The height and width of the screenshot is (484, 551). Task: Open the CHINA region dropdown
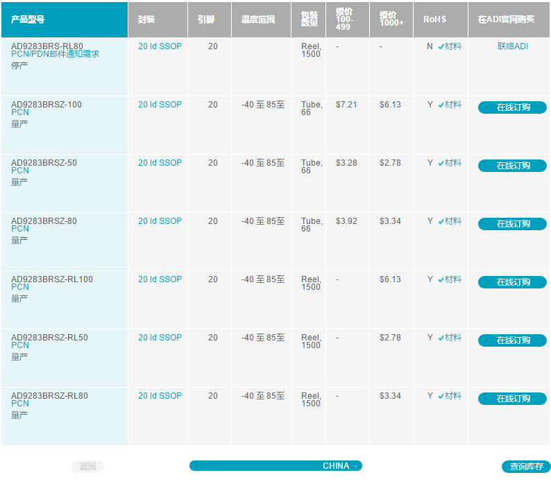(276, 466)
